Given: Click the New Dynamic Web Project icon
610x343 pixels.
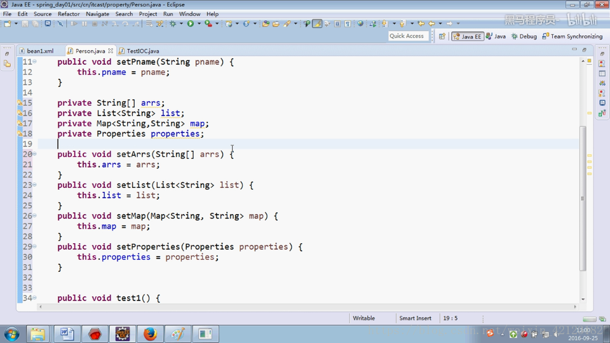Looking at the screenshot, I should 229,24.
